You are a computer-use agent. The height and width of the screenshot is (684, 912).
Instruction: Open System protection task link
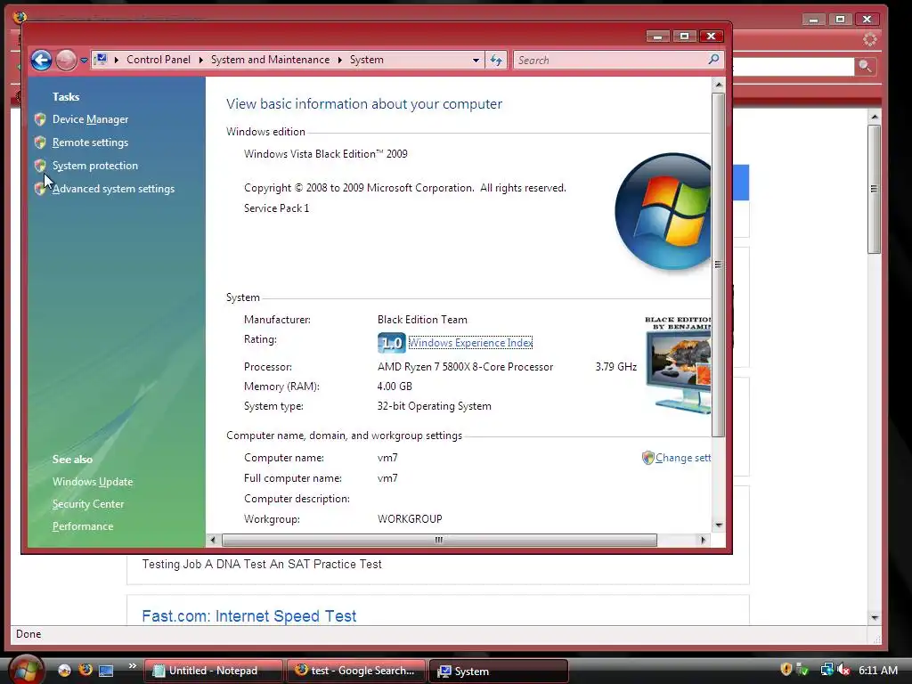pyautogui.click(x=95, y=166)
